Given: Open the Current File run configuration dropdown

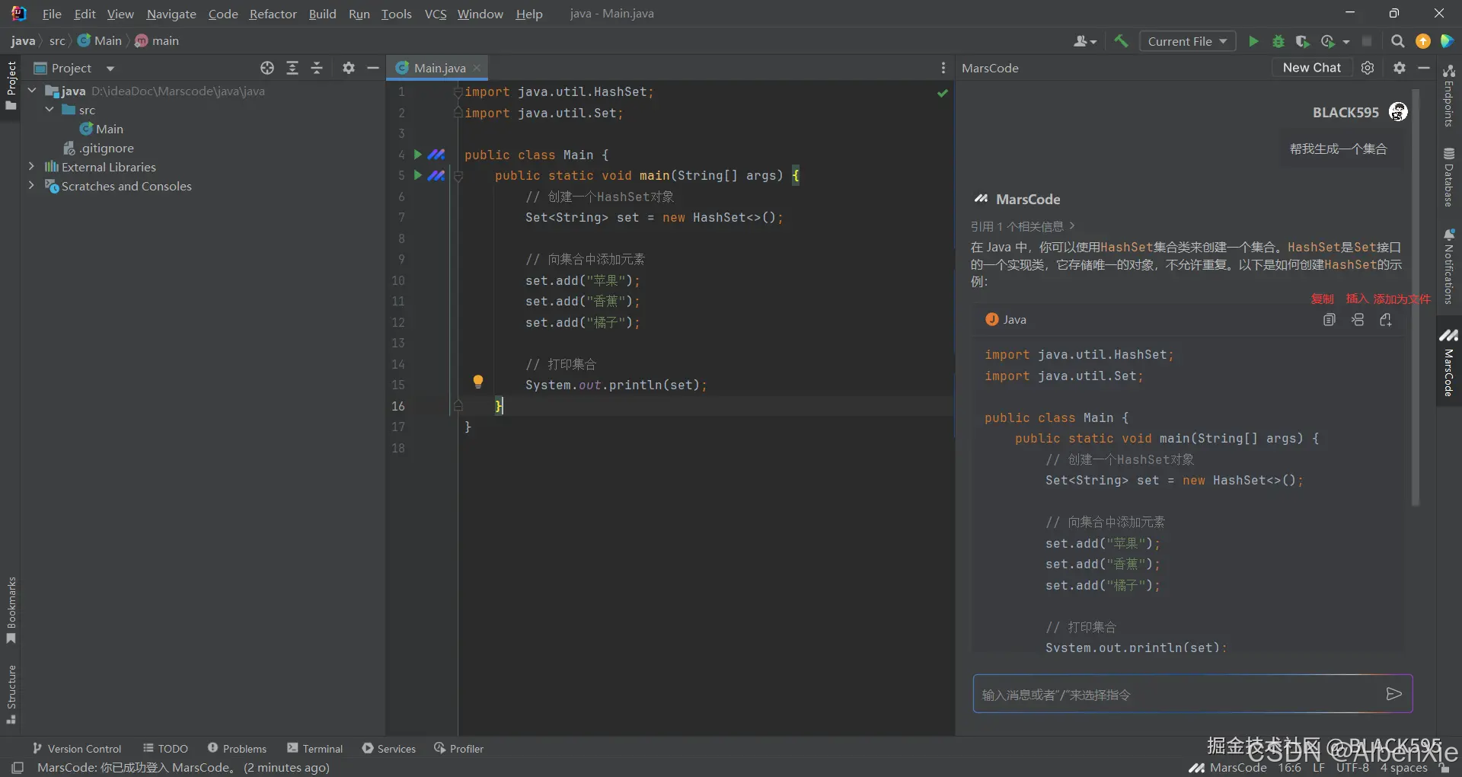Looking at the screenshot, I should coord(1187,41).
